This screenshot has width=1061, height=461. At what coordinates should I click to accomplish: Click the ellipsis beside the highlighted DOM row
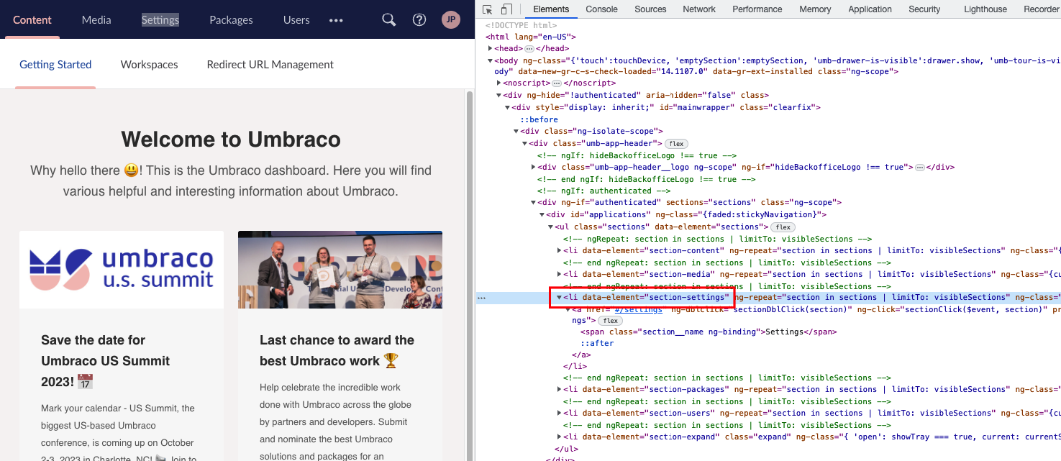click(x=481, y=297)
